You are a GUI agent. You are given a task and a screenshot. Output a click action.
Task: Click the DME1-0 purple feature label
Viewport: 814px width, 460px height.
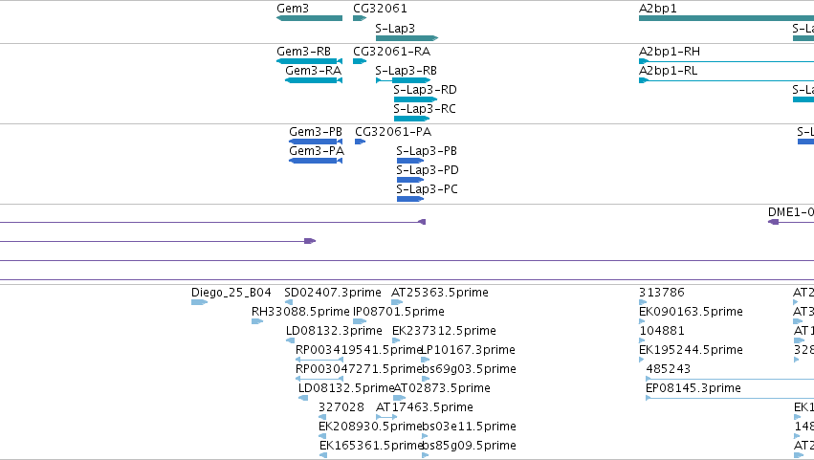[791, 211]
